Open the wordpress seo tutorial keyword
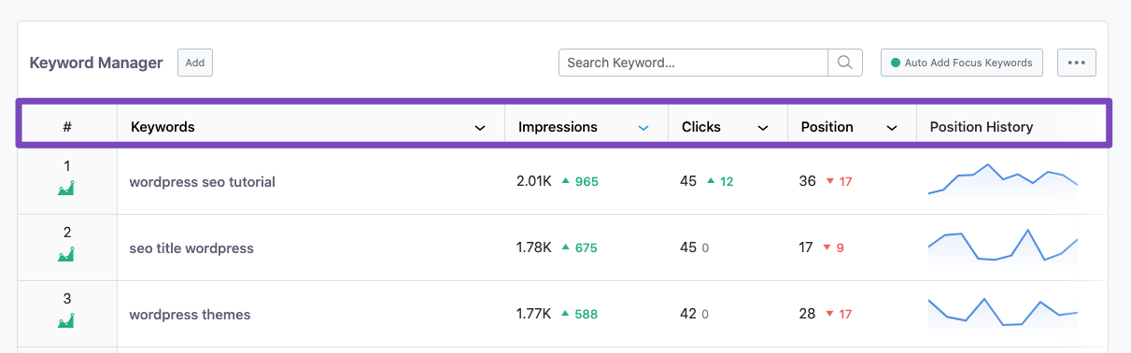 [x=203, y=182]
